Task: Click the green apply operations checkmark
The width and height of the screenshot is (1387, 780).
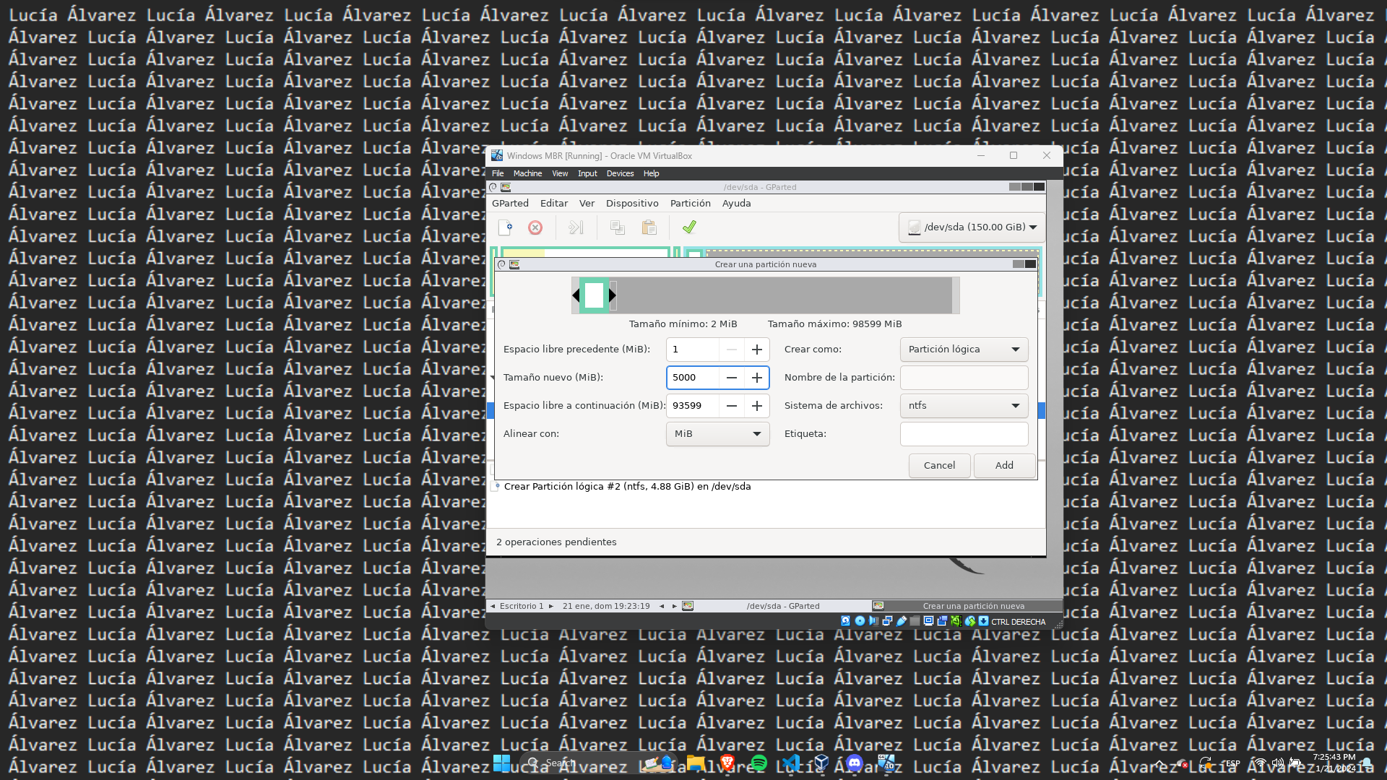Action: (x=689, y=227)
